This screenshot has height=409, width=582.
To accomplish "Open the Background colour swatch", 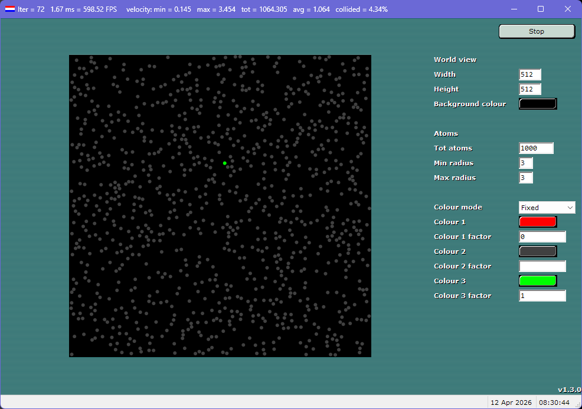I will point(537,104).
